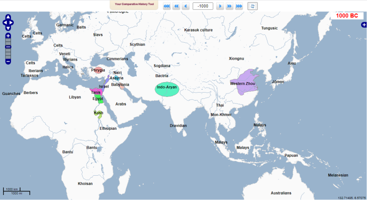Screen dimensions: 367x200
Task: Click the Tungusic label
Action: click(x=269, y=28)
